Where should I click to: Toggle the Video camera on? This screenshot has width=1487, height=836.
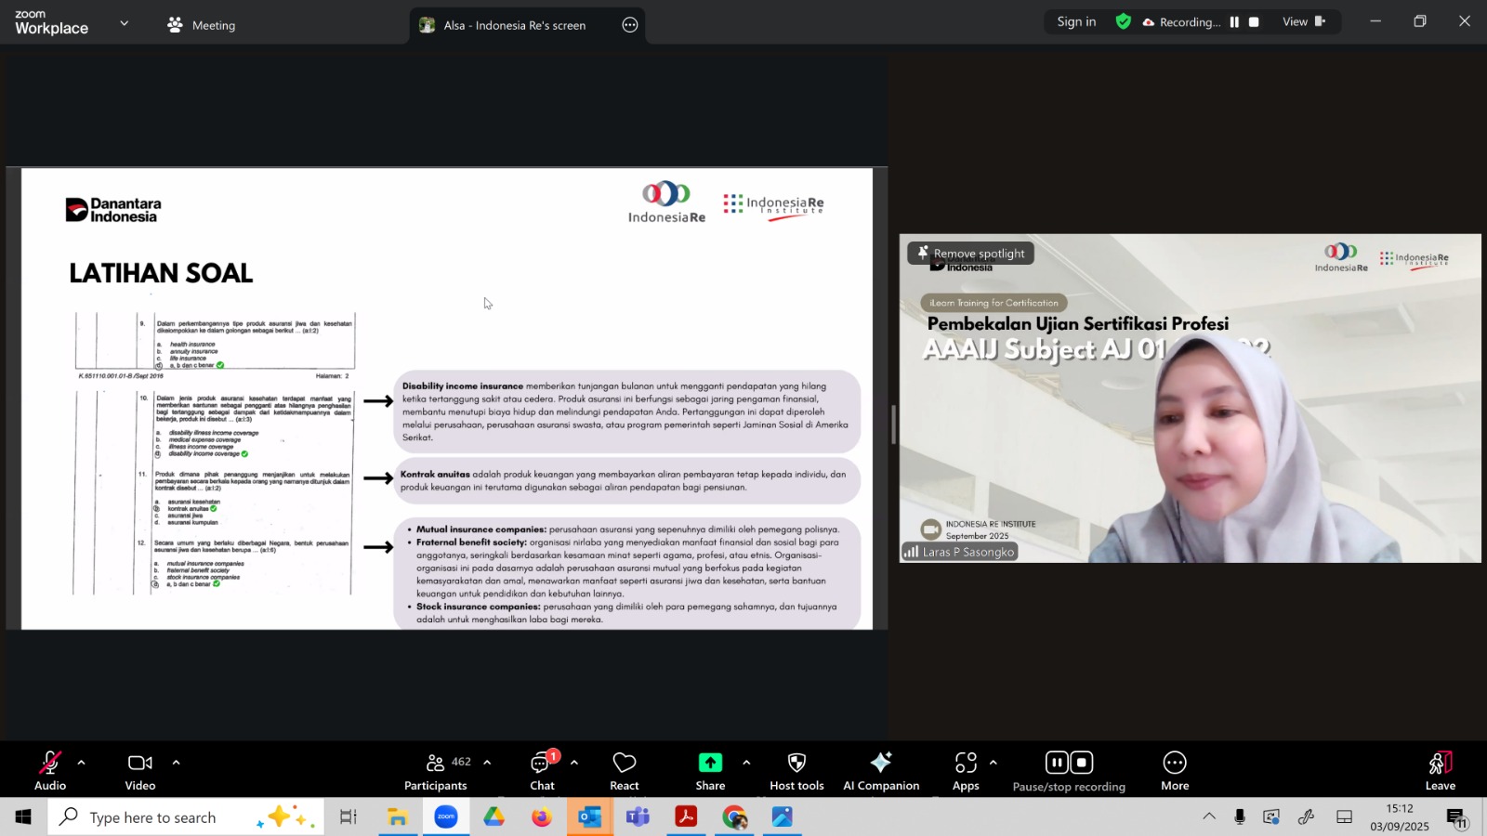tap(140, 770)
